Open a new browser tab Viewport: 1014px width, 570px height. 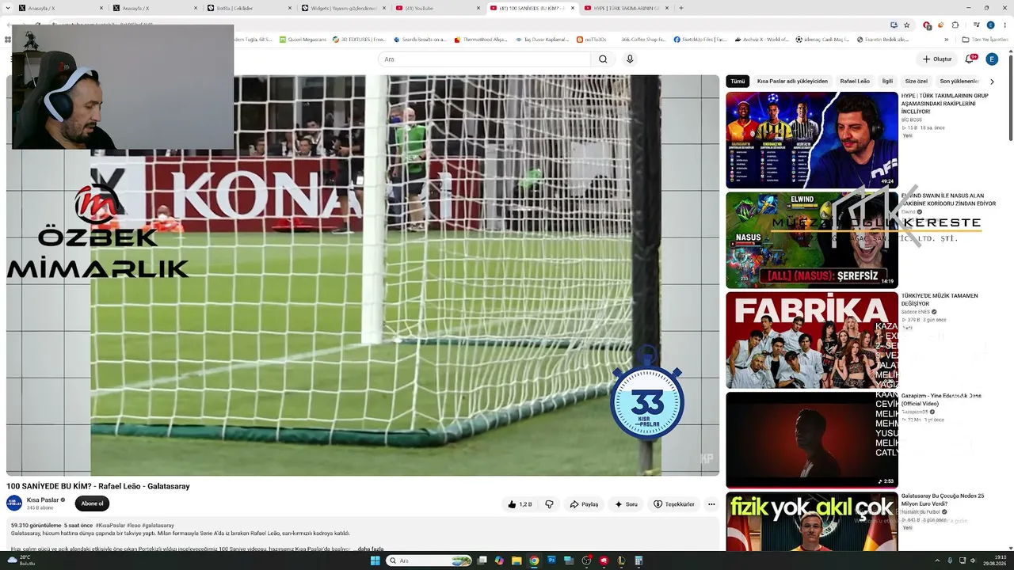(x=681, y=8)
